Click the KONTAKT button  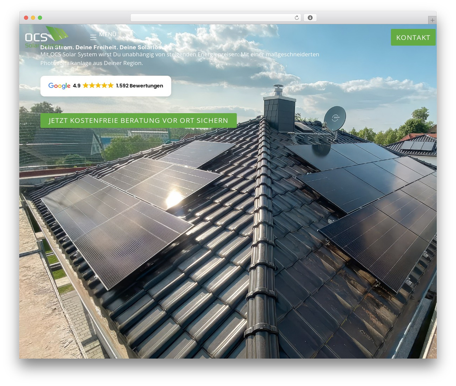413,37
